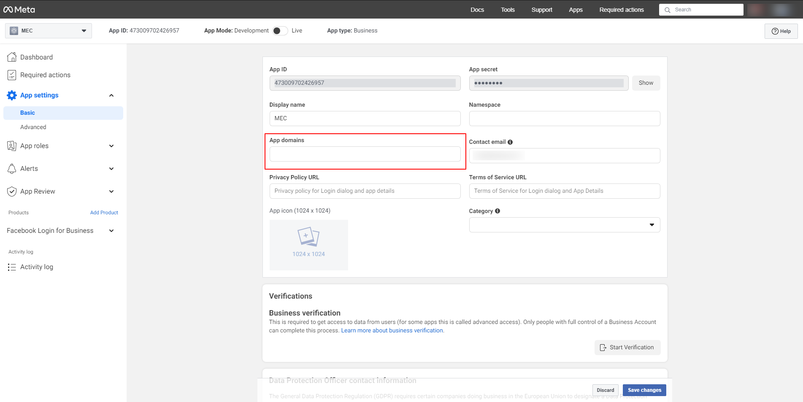The width and height of the screenshot is (803, 402).
Task: Click the Required actions checklist icon
Action: click(12, 75)
